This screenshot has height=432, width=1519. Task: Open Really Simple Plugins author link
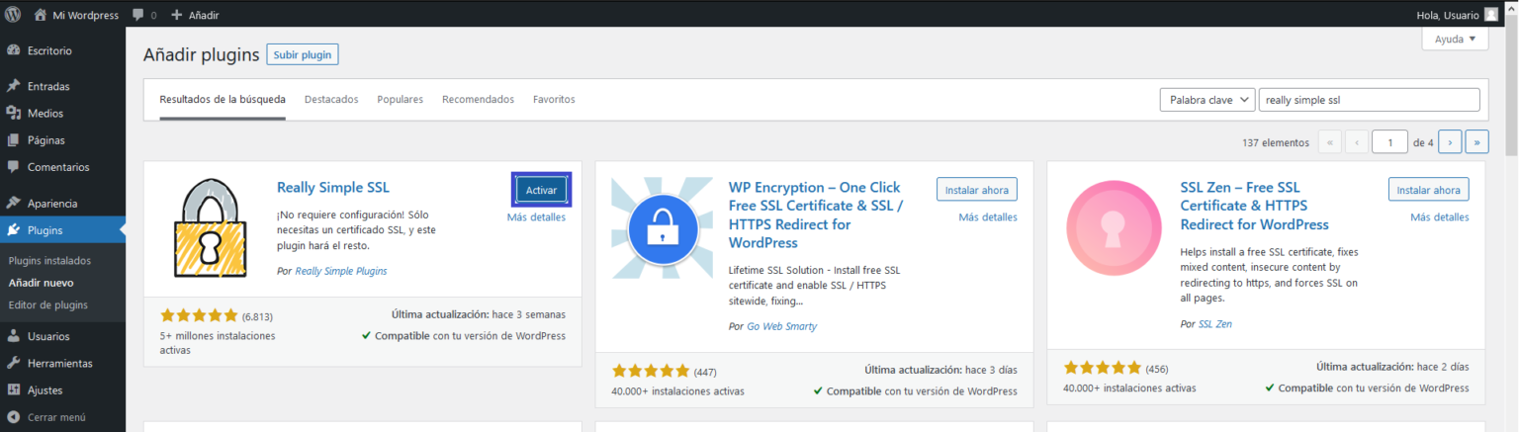[341, 271]
